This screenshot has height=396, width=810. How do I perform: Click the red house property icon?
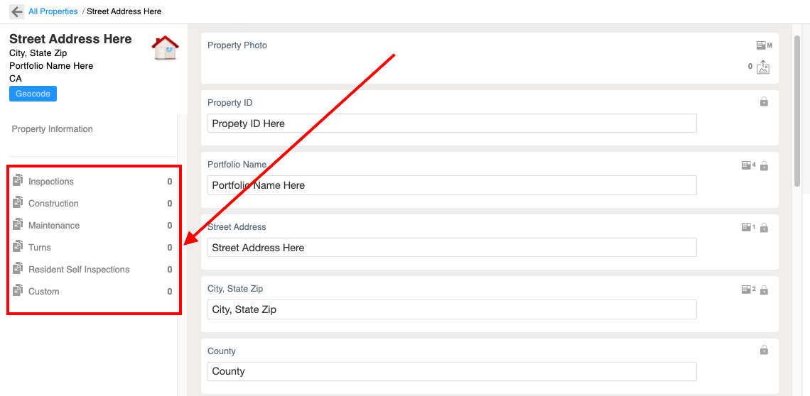click(165, 48)
